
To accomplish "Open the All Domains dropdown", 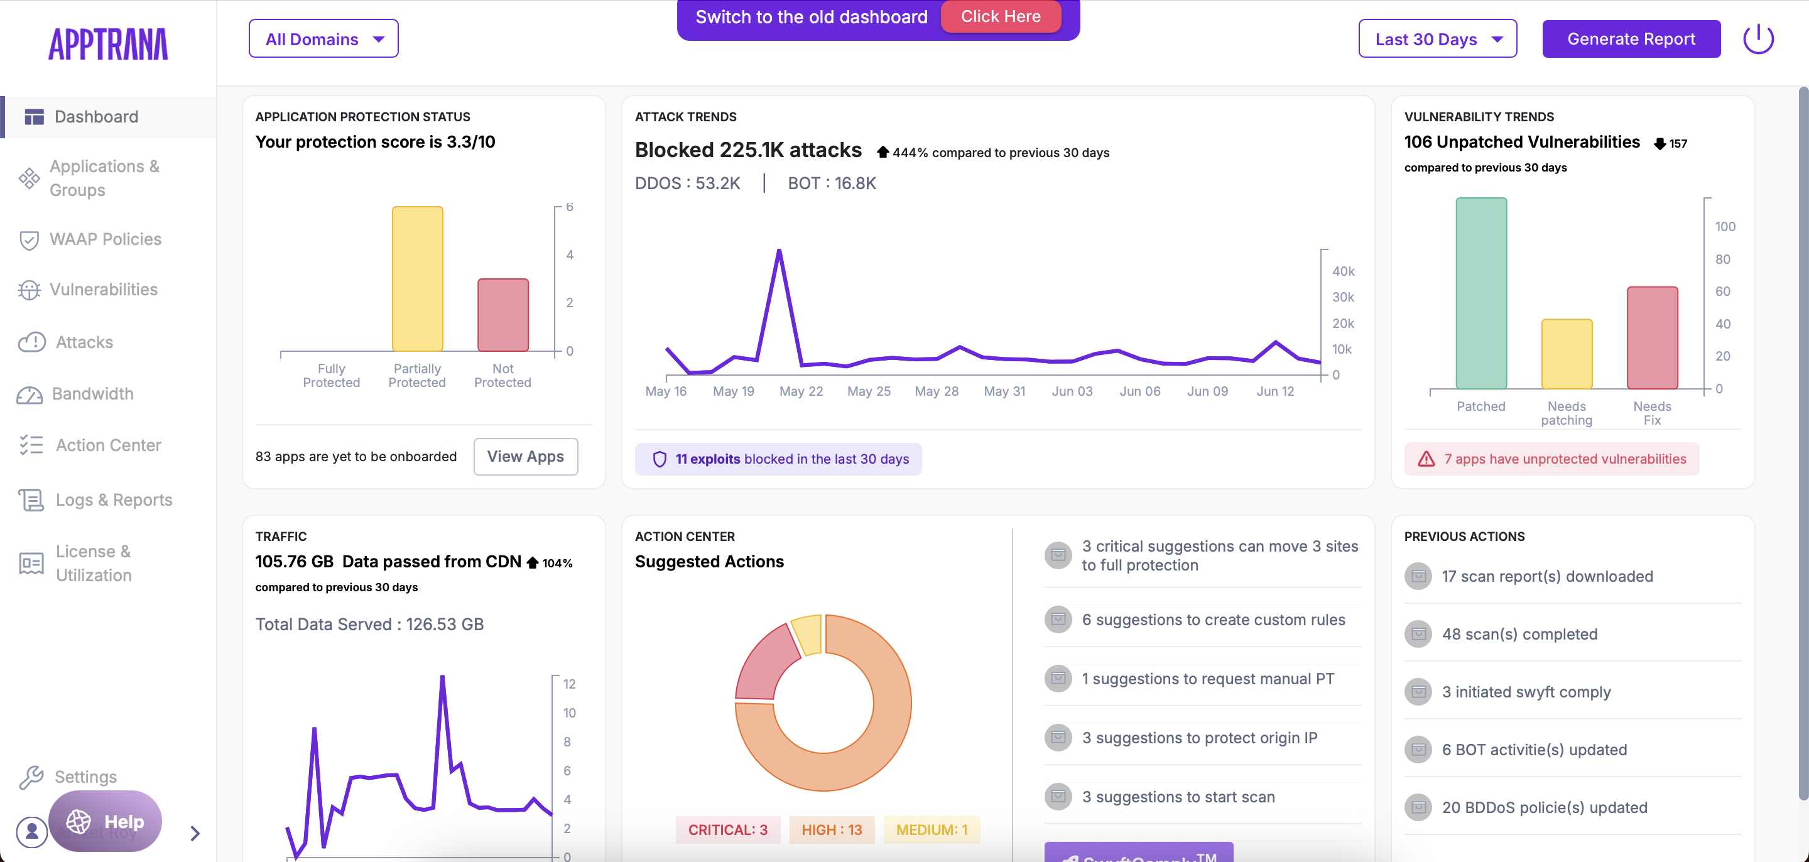I will [x=323, y=40].
